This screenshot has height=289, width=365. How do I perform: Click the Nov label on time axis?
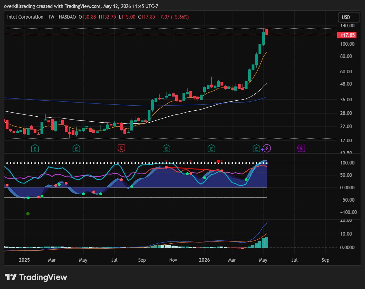click(173, 260)
